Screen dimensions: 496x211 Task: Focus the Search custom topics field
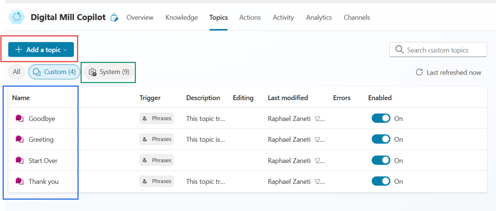tap(438, 50)
